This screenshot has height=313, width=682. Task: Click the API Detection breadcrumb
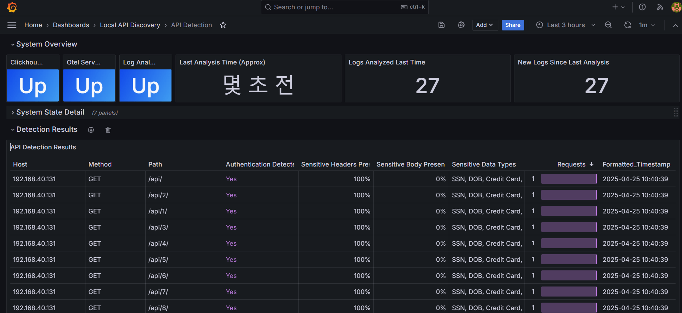(192, 25)
